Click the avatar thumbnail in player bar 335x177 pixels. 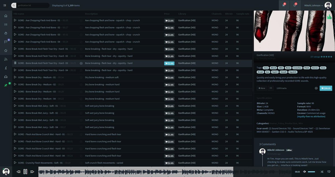tap(6, 171)
